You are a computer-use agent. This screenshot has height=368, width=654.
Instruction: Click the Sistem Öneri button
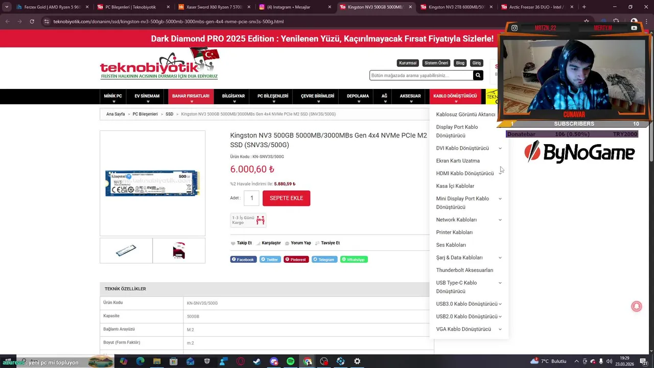click(x=436, y=63)
